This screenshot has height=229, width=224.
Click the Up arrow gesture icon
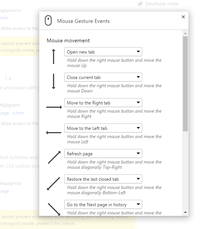(54, 56)
